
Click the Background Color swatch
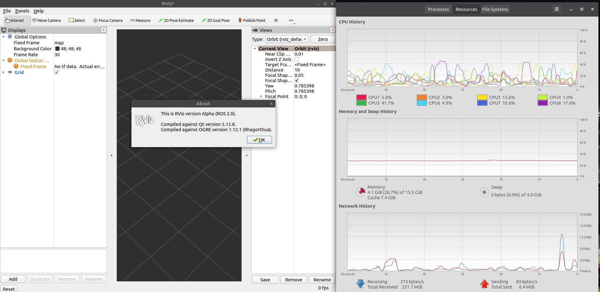point(57,48)
